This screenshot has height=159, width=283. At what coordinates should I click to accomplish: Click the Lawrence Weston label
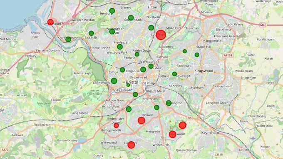82,20
